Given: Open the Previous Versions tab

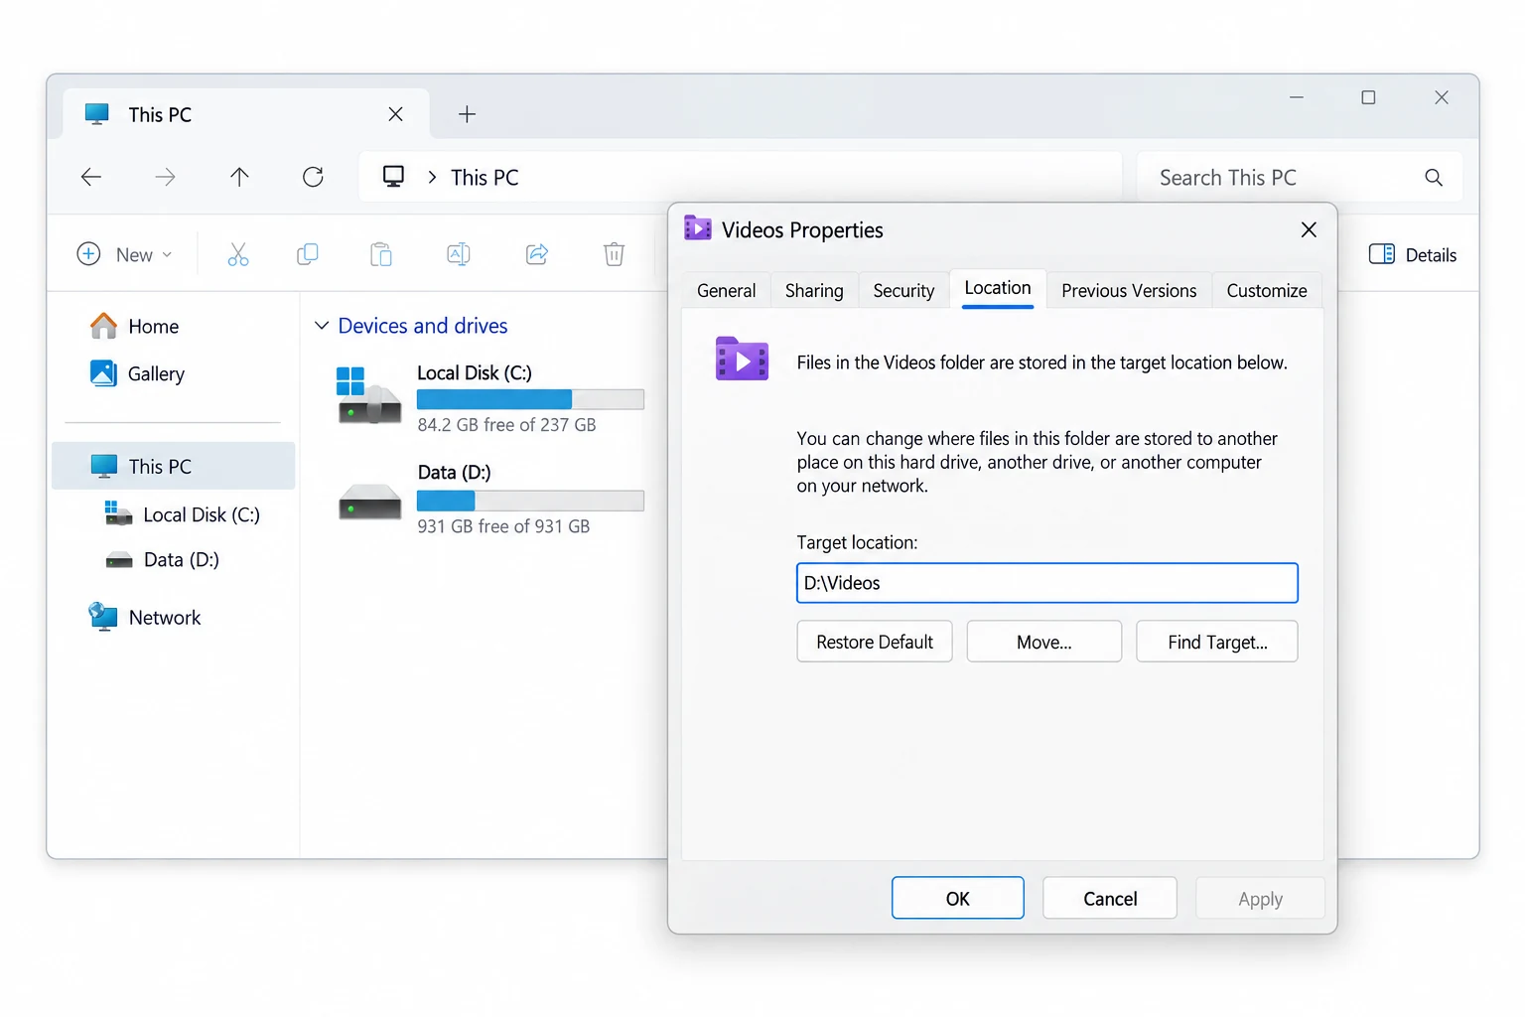Looking at the screenshot, I should tap(1129, 290).
